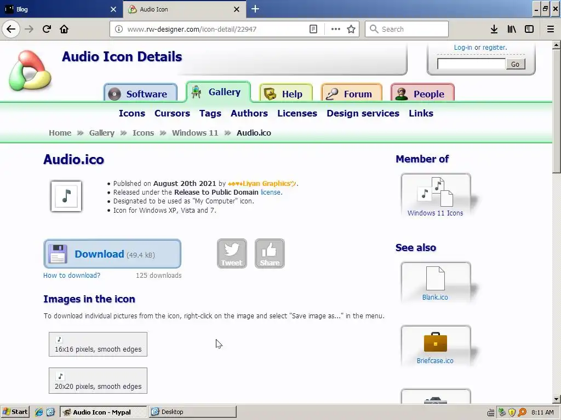Screen dimensions: 561x420
Task: Bookmark this page with star icon
Action: [x=351, y=29]
